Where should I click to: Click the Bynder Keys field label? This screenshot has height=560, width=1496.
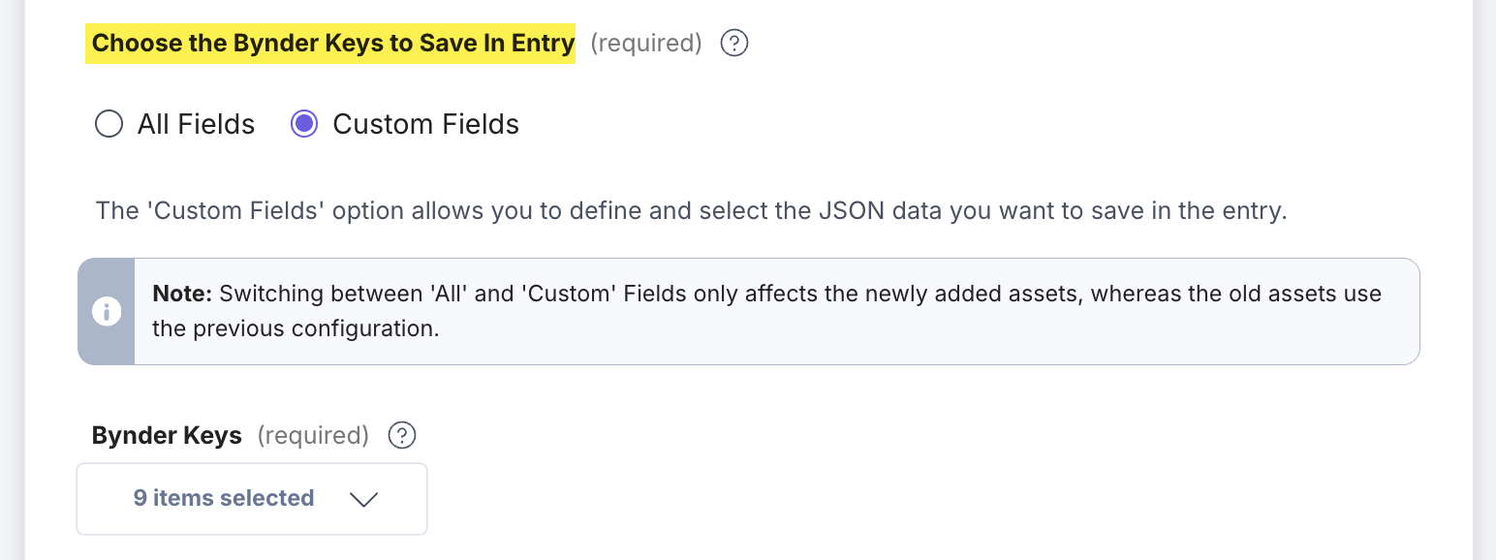(166, 435)
